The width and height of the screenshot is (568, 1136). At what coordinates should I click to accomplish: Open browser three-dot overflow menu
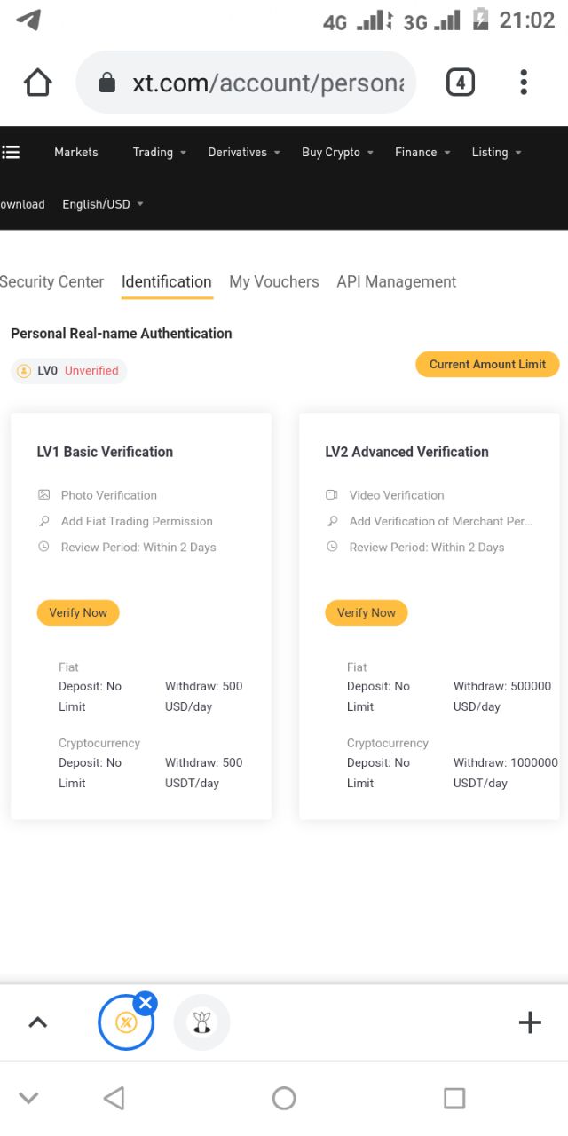524,83
